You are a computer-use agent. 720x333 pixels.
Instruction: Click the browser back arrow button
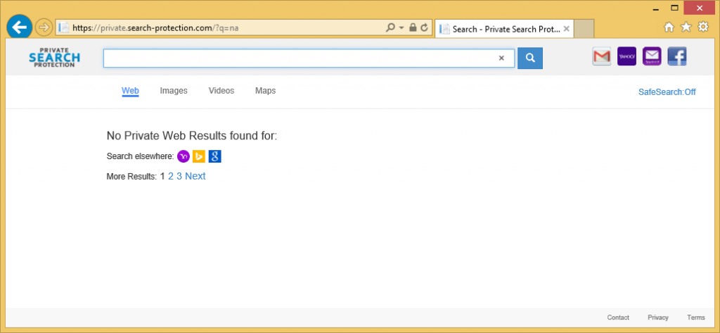click(x=20, y=27)
